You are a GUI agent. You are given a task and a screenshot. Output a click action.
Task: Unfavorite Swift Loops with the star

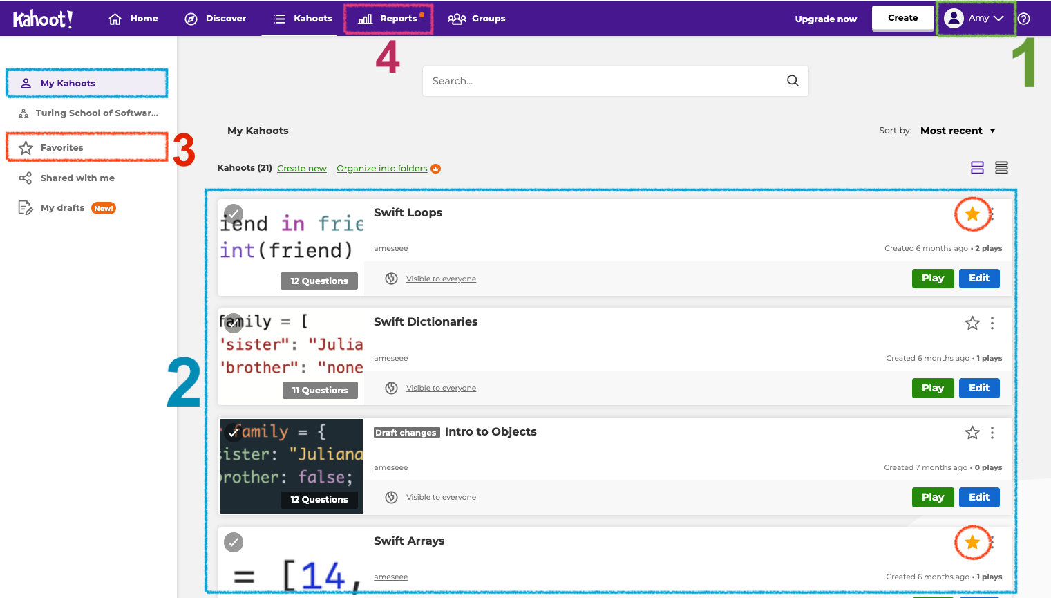click(x=972, y=214)
